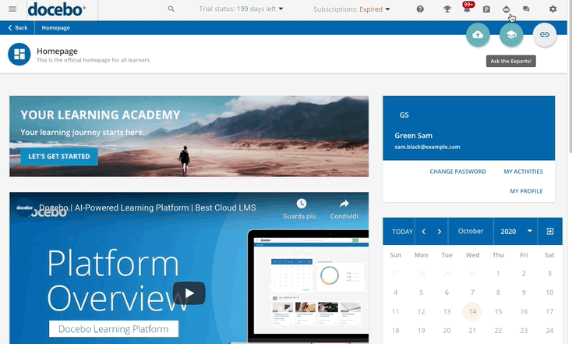Open the CHANGE PASSWORD link
The width and height of the screenshot is (572, 344).
[457, 172]
